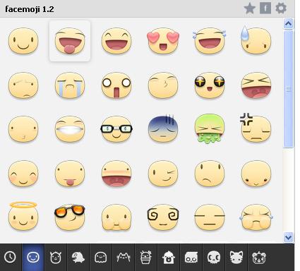The image size is (300, 271).
Task: Choose the blushing happy-eyes emoji
Action: pos(23,174)
